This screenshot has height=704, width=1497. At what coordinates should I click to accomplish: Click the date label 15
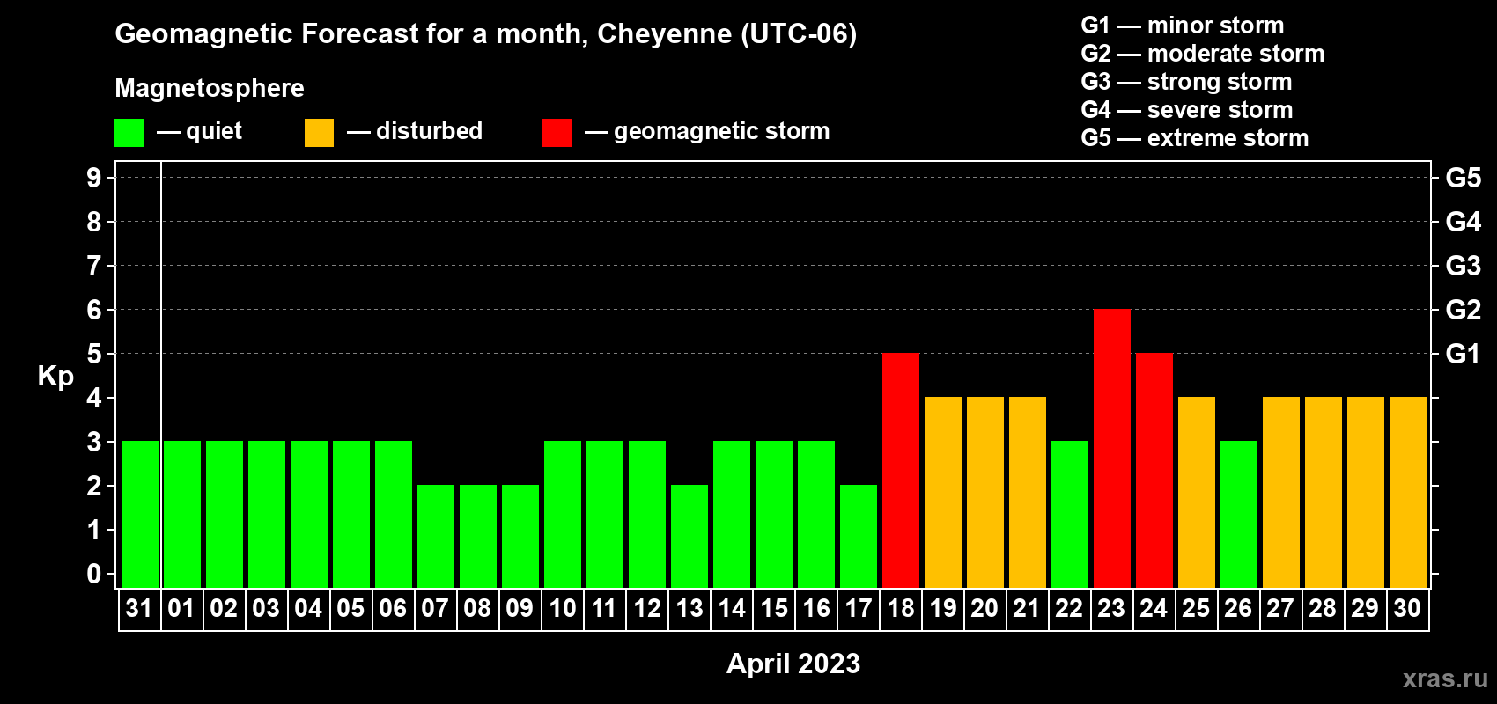coord(773,609)
